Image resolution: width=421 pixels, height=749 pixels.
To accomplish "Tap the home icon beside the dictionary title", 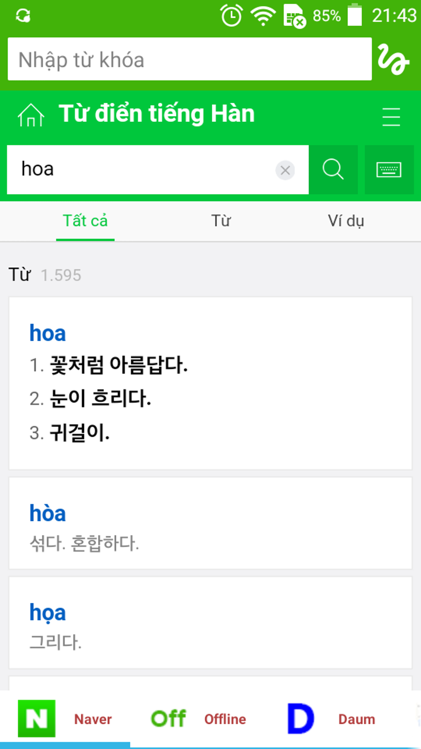I will pyautogui.click(x=31, y=115).
